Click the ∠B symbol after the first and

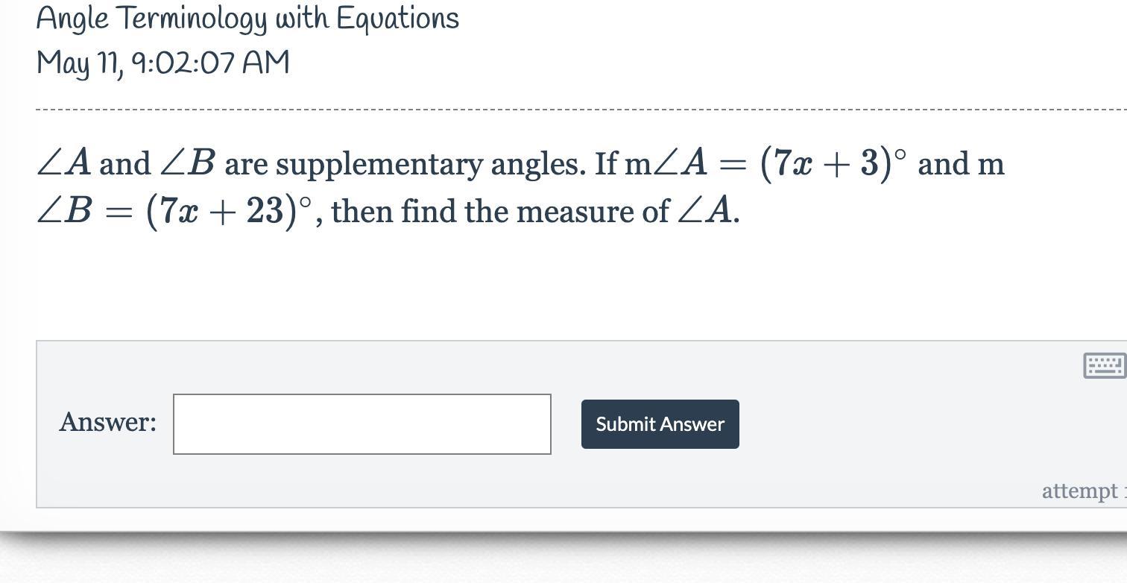coord(189,163)
